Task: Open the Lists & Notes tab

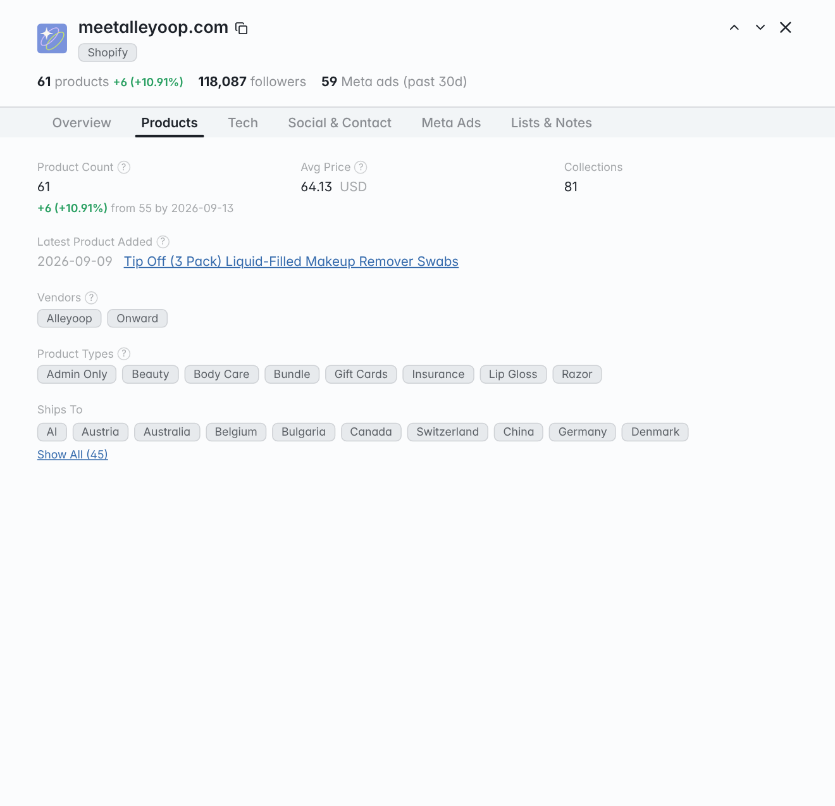Action: (x=552, y=123)
